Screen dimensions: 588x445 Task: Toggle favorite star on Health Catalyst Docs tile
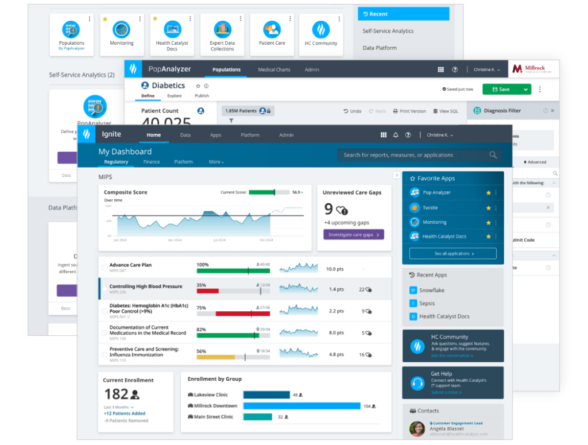pyautogui.click(x=155, y=18)
